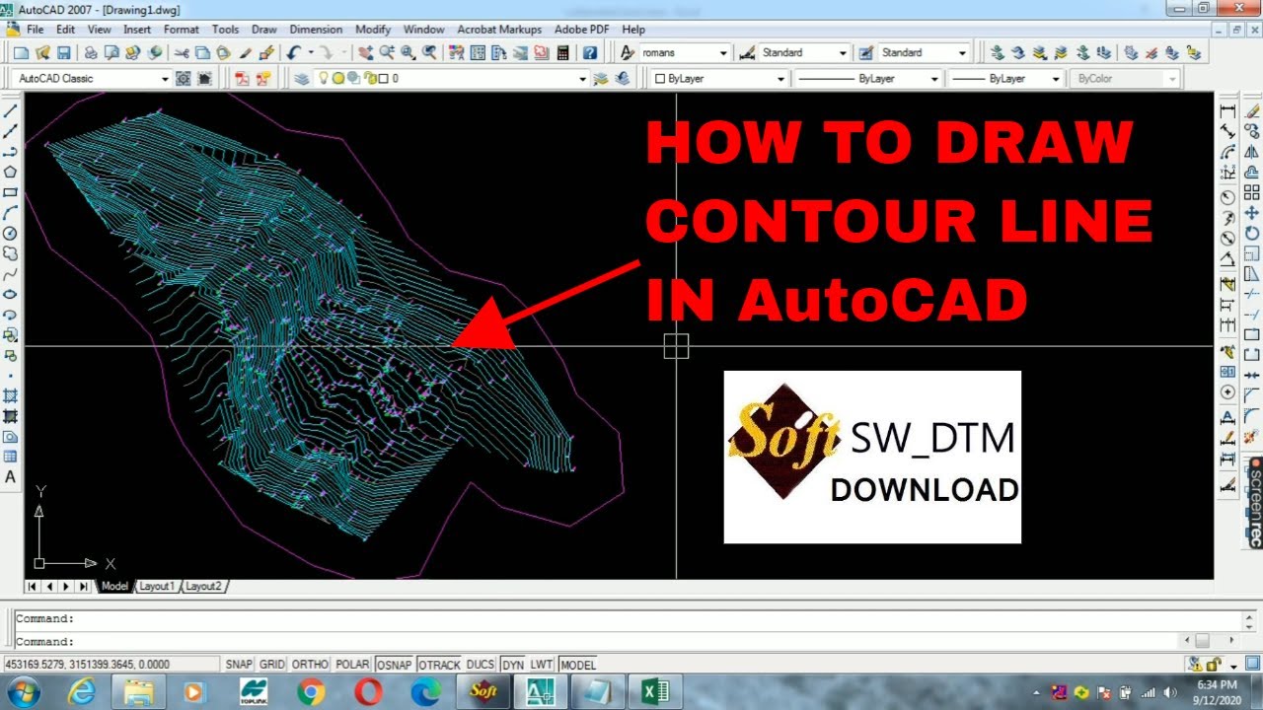Click the Plot printer icon
The height and width of the screenshot is (710, 1263).
coord(91,52)
